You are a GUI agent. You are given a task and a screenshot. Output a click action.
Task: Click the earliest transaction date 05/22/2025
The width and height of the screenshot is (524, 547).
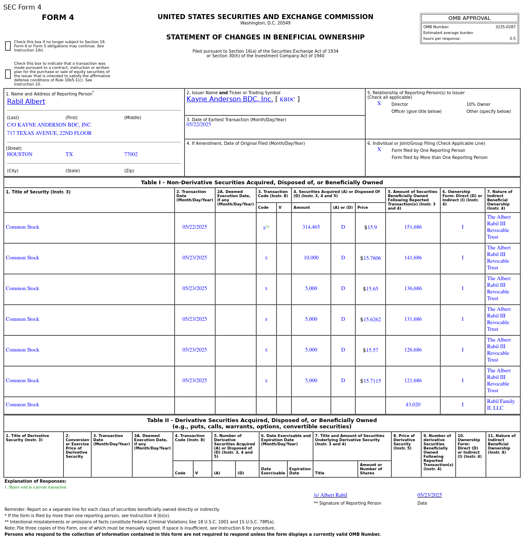[199, 125]
